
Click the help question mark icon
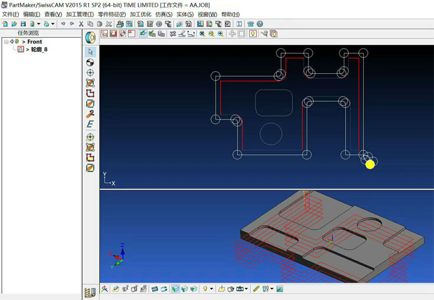pos(260,24)
